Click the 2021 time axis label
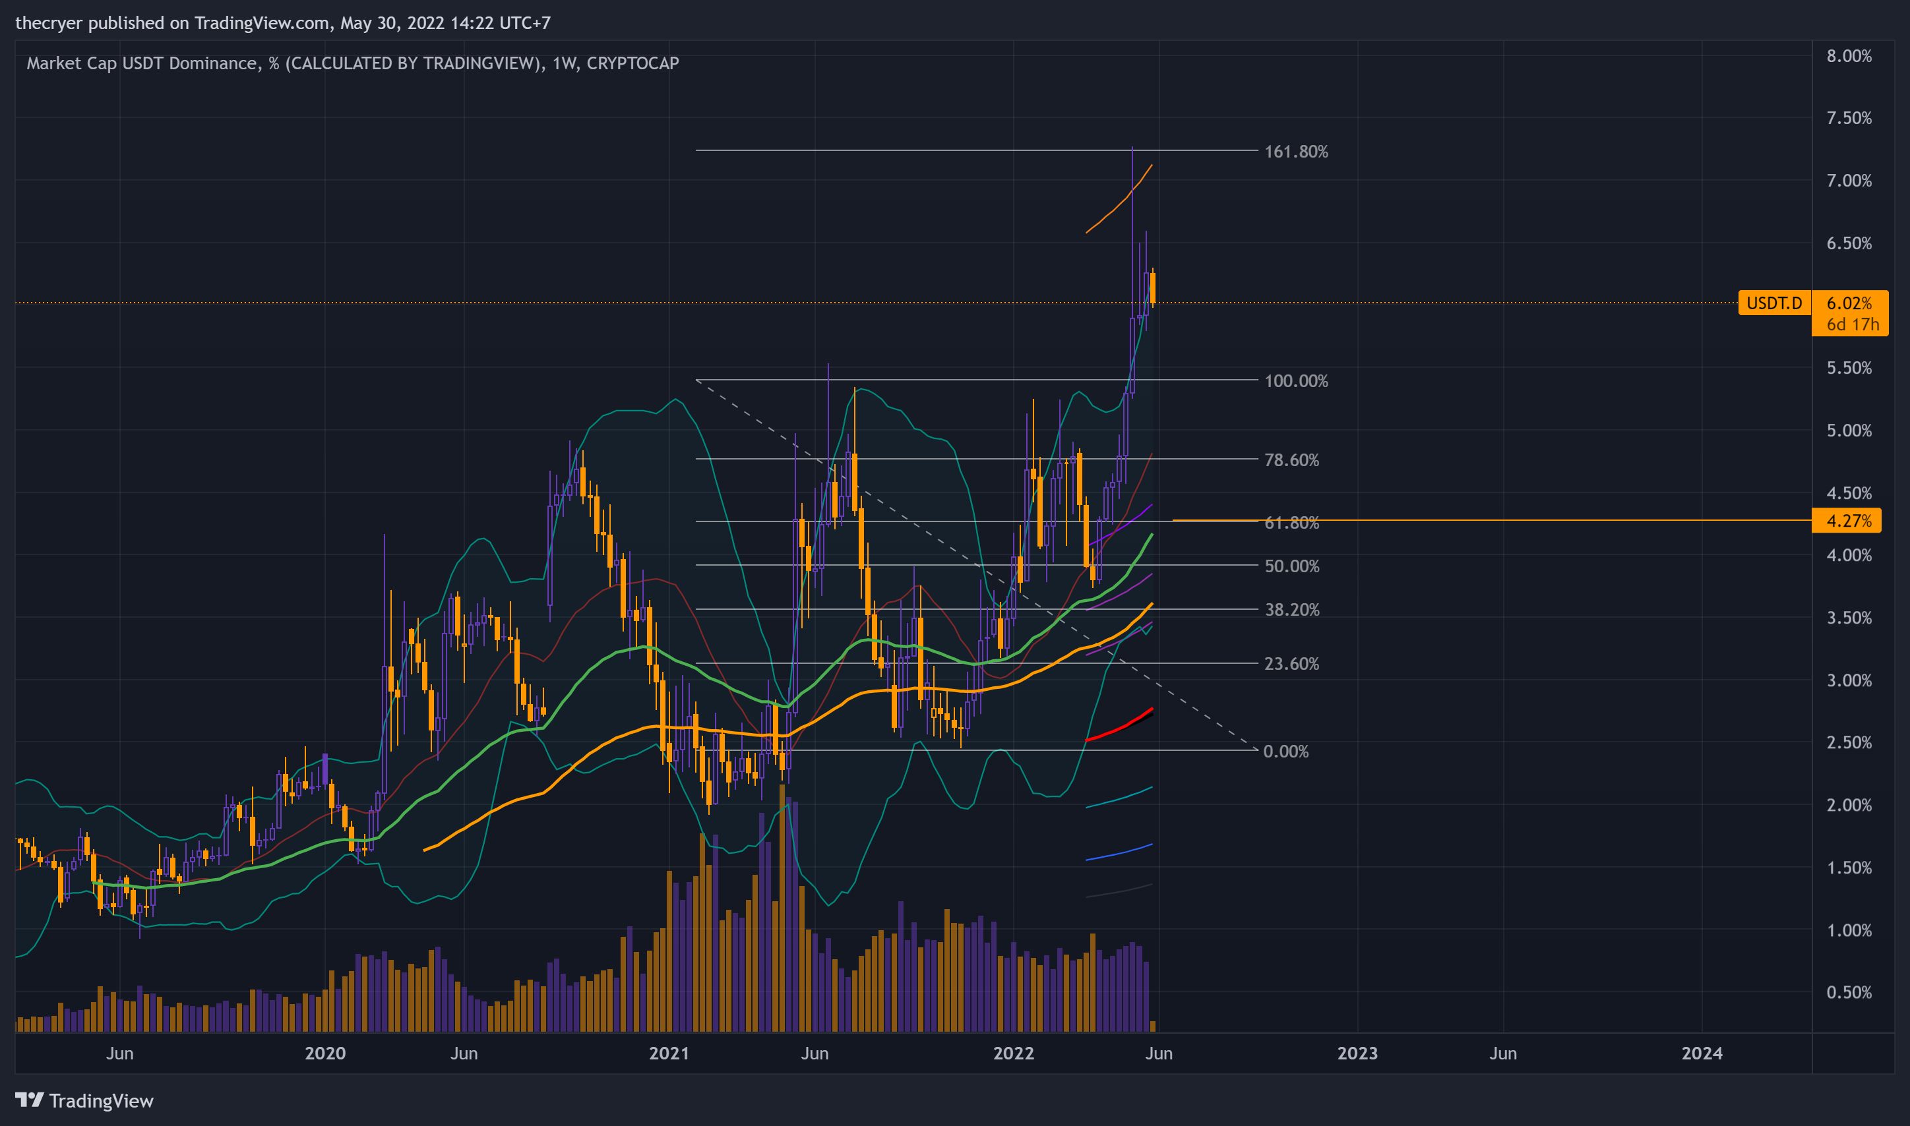Image resolution: width=1910 pixels, height=1126 pixels. [669, 1054]
